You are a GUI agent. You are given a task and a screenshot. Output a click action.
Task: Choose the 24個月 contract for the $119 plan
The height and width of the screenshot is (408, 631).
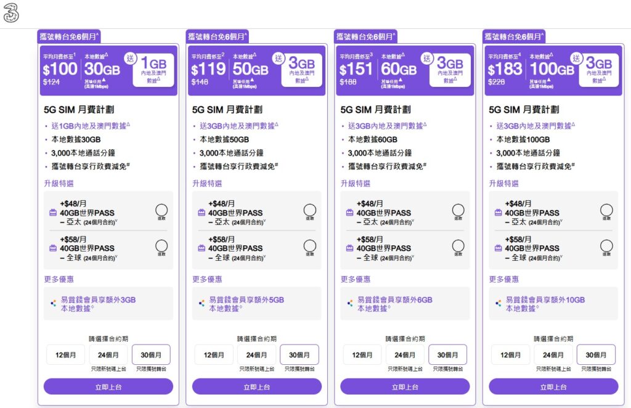pos(257,354)
